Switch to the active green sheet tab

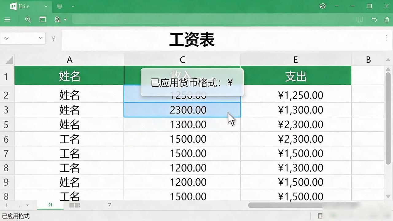tap(50, 205)
